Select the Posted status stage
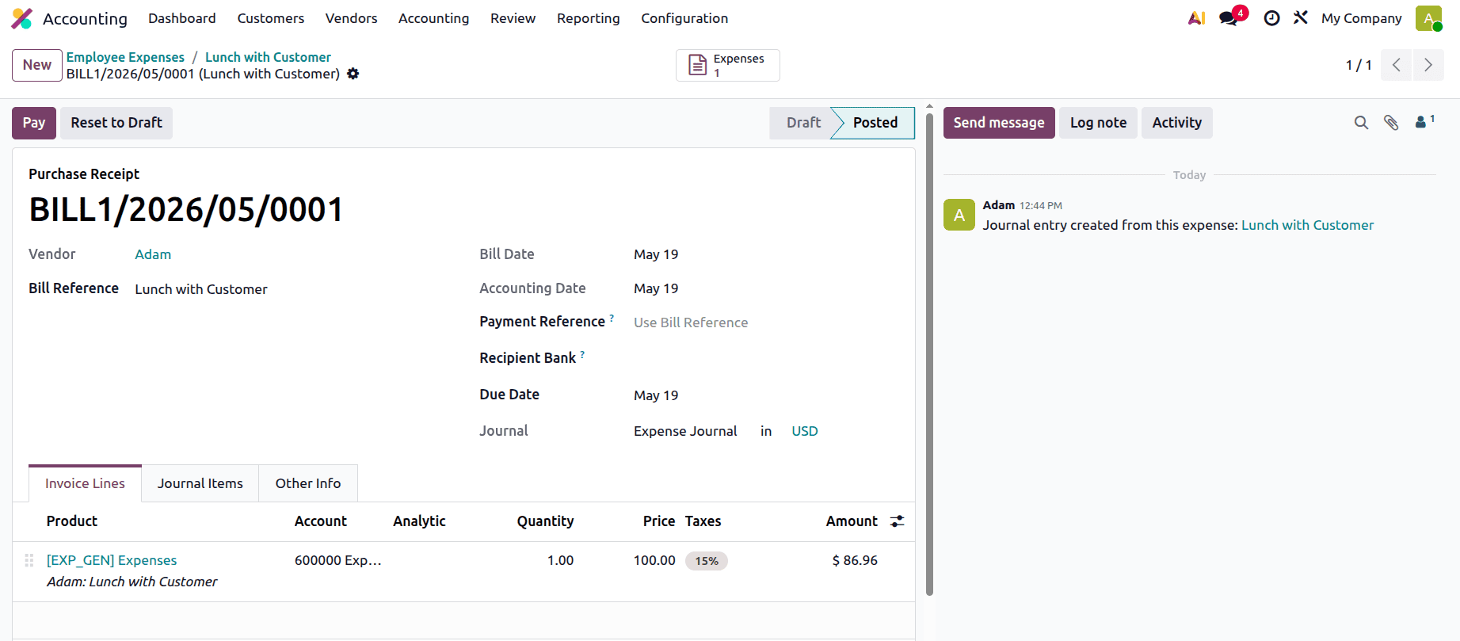 [x=875, y=123]
